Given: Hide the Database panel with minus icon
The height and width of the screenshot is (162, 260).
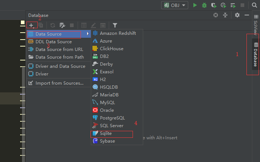Looking at the screenshot, I should click(247, 15).
